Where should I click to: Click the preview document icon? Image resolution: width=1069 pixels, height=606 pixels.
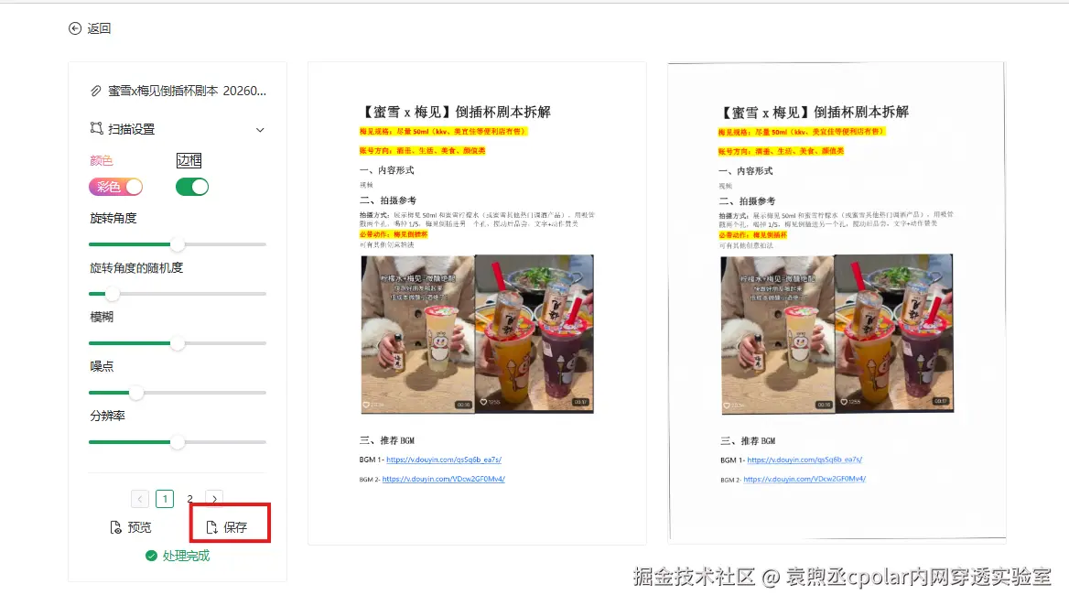click(116, 527)
